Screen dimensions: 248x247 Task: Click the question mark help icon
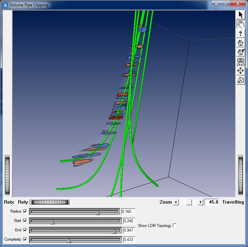click(x=240, y=33)
